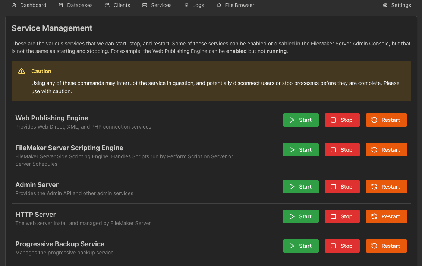
Task: Stop the Admin Server service
Action: pos(342,187)
